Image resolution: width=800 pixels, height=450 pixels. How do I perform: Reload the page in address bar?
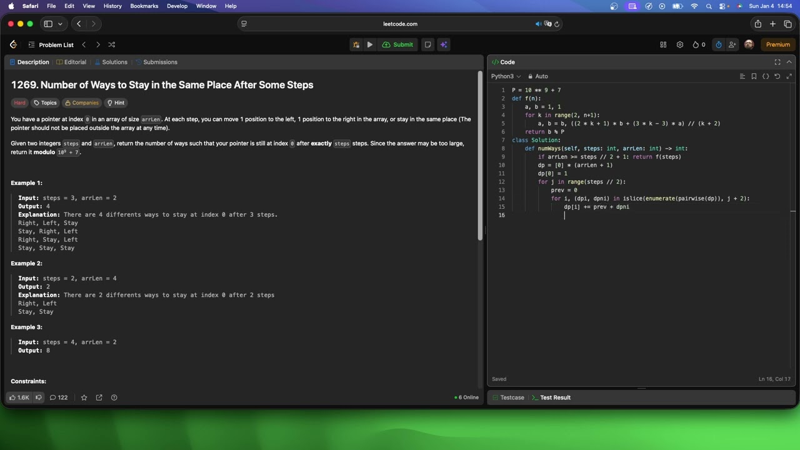(557, 24)
